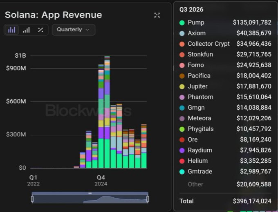The image size is (278, 212).
Task: Click the Q3 2026 tooltip header
Action: tap(191, 9)
